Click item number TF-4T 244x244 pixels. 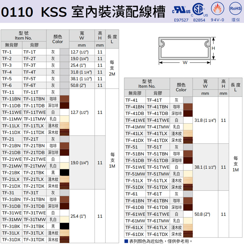pos(30,72)
